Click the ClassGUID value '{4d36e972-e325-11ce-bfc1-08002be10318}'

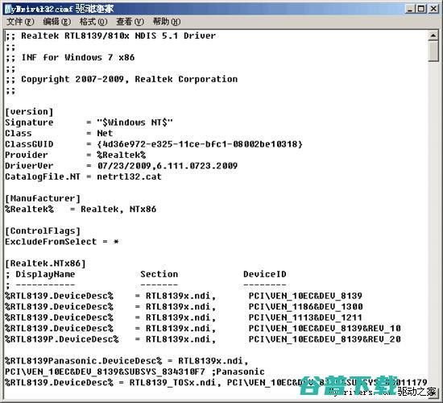[200, 144]
